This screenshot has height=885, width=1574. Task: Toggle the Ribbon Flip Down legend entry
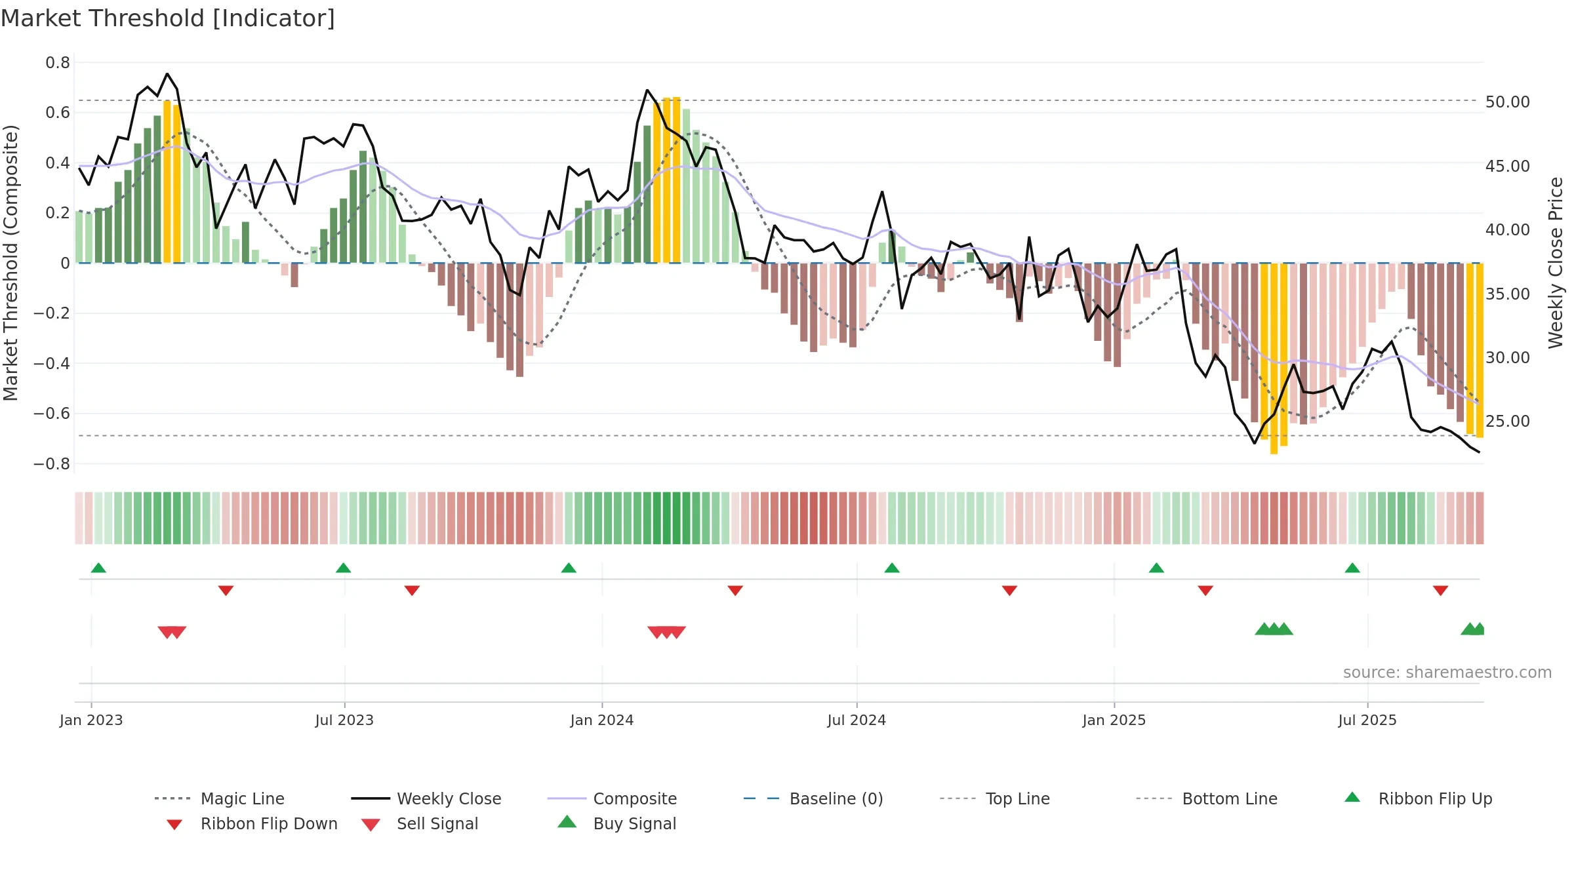(252, 823)
